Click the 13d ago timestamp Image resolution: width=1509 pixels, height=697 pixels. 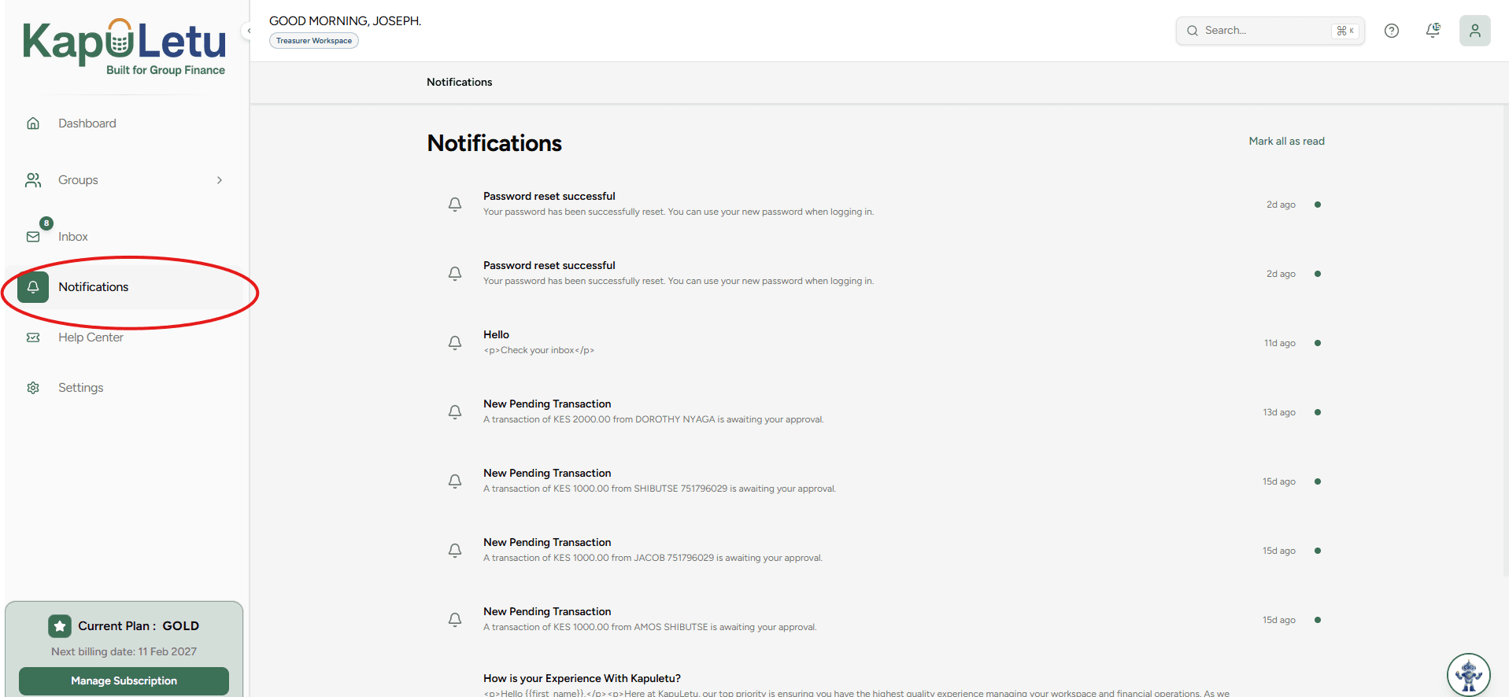click(x=1279, y=412)
